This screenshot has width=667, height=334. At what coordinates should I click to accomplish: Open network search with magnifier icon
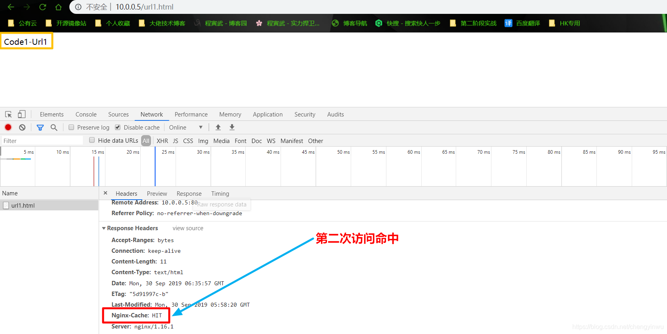(54, 127)
